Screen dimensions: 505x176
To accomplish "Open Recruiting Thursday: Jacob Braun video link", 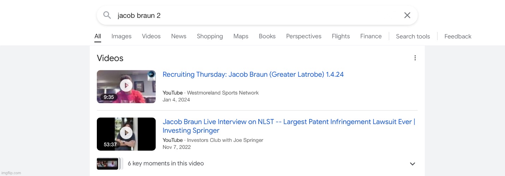I will 253,74.
